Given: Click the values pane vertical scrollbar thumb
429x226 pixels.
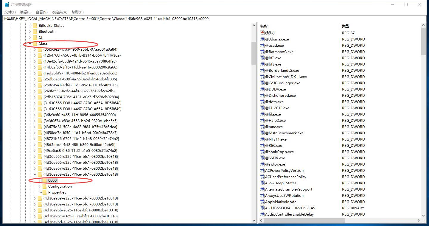Looking at the screenshot, I should (x=424, y=42).
